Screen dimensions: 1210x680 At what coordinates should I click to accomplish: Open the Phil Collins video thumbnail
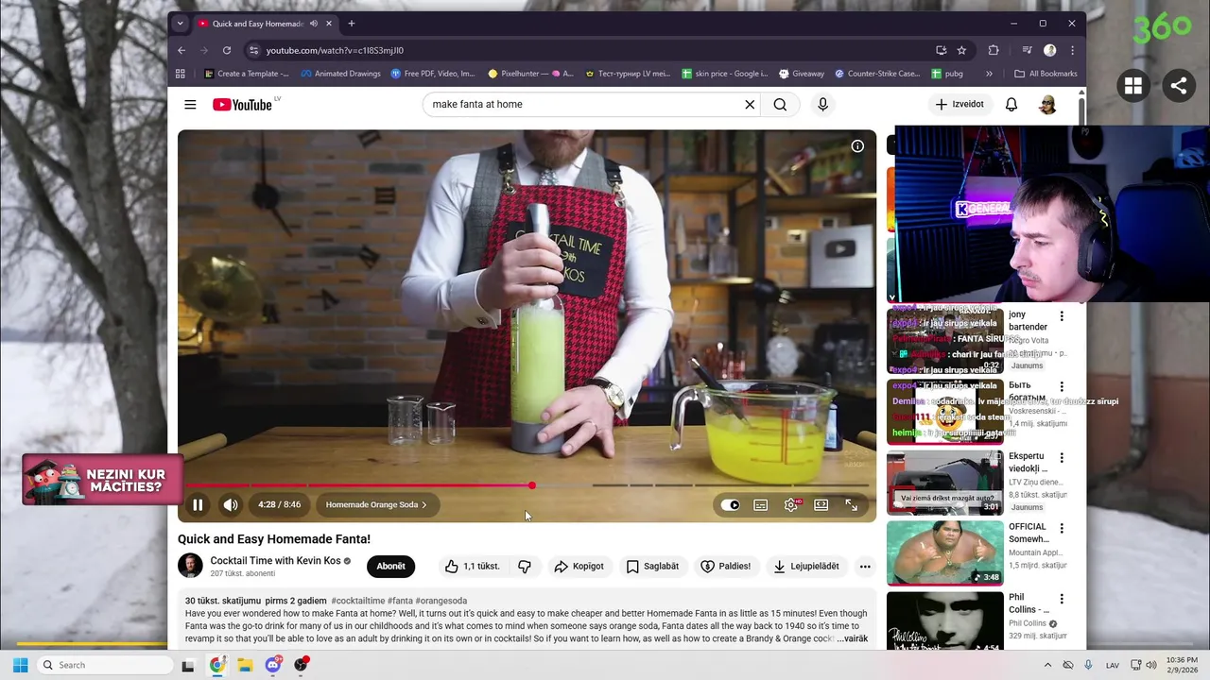[x=944, y=621]
